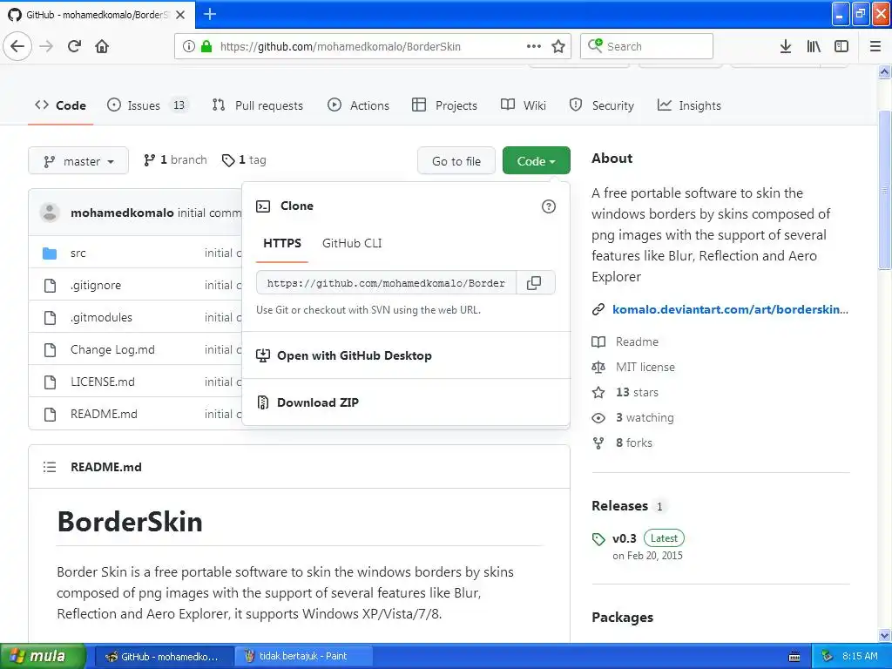Screen dimensions: 892x669
Task: Go to the browser Home page
Action: coord(102,46)
